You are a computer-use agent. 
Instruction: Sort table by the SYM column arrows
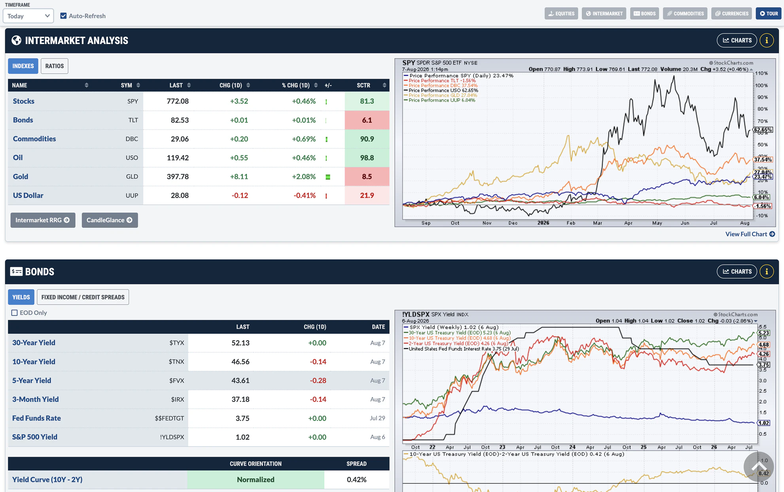pos(138,85)
